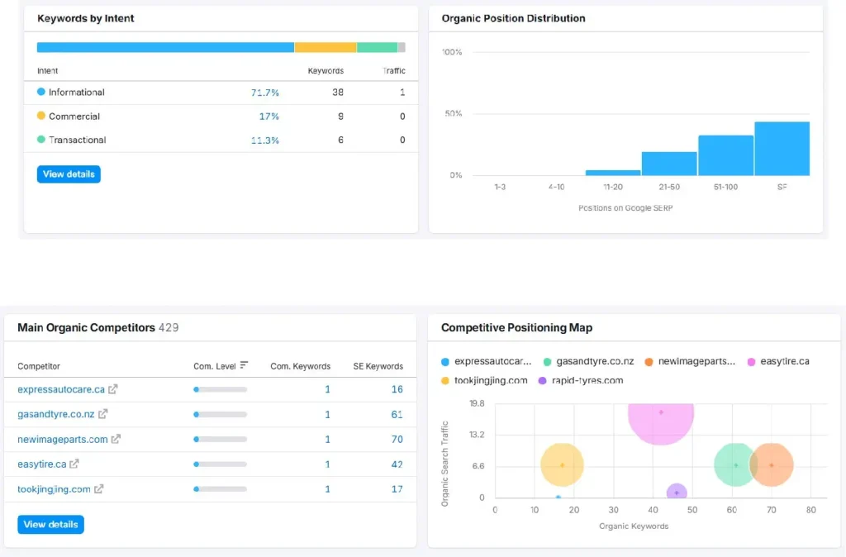Click the yellow Commercial segment of intent bar
This screenshot has width=846, height=557.
(325, 48)
